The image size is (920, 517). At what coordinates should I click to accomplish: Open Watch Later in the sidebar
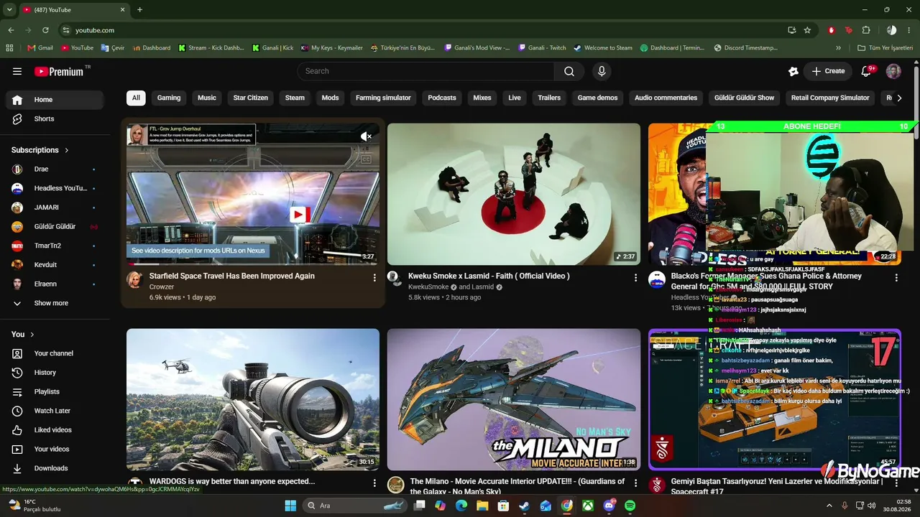click(x=56, y=411)
